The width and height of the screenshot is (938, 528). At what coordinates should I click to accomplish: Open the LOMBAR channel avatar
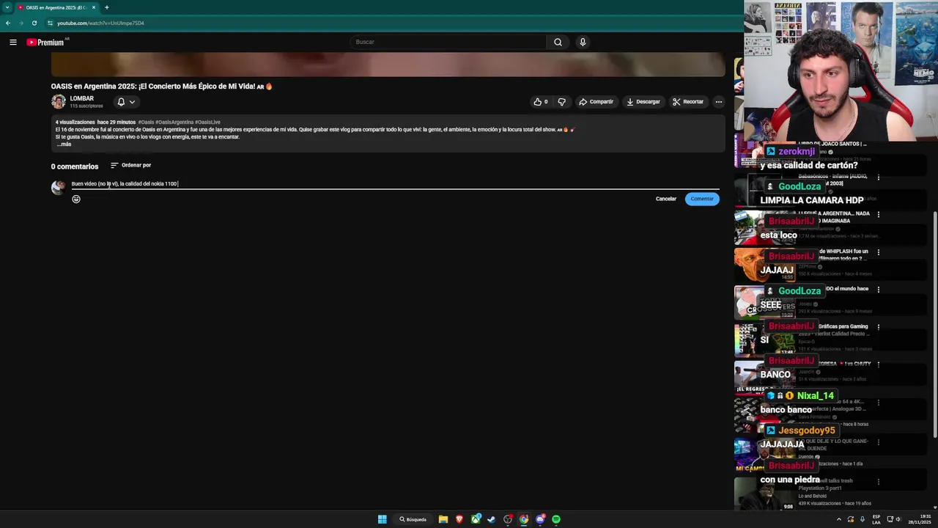point(59,102)
